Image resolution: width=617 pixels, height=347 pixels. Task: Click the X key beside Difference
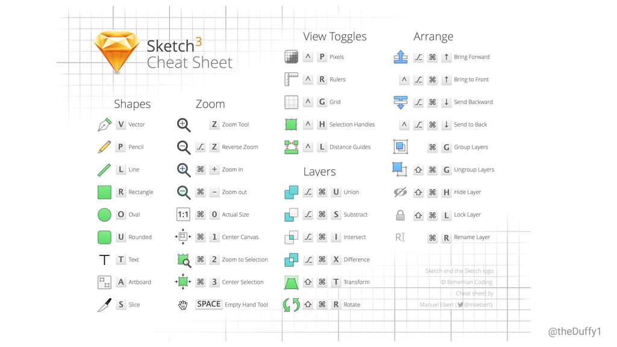(x=336, y=260)
